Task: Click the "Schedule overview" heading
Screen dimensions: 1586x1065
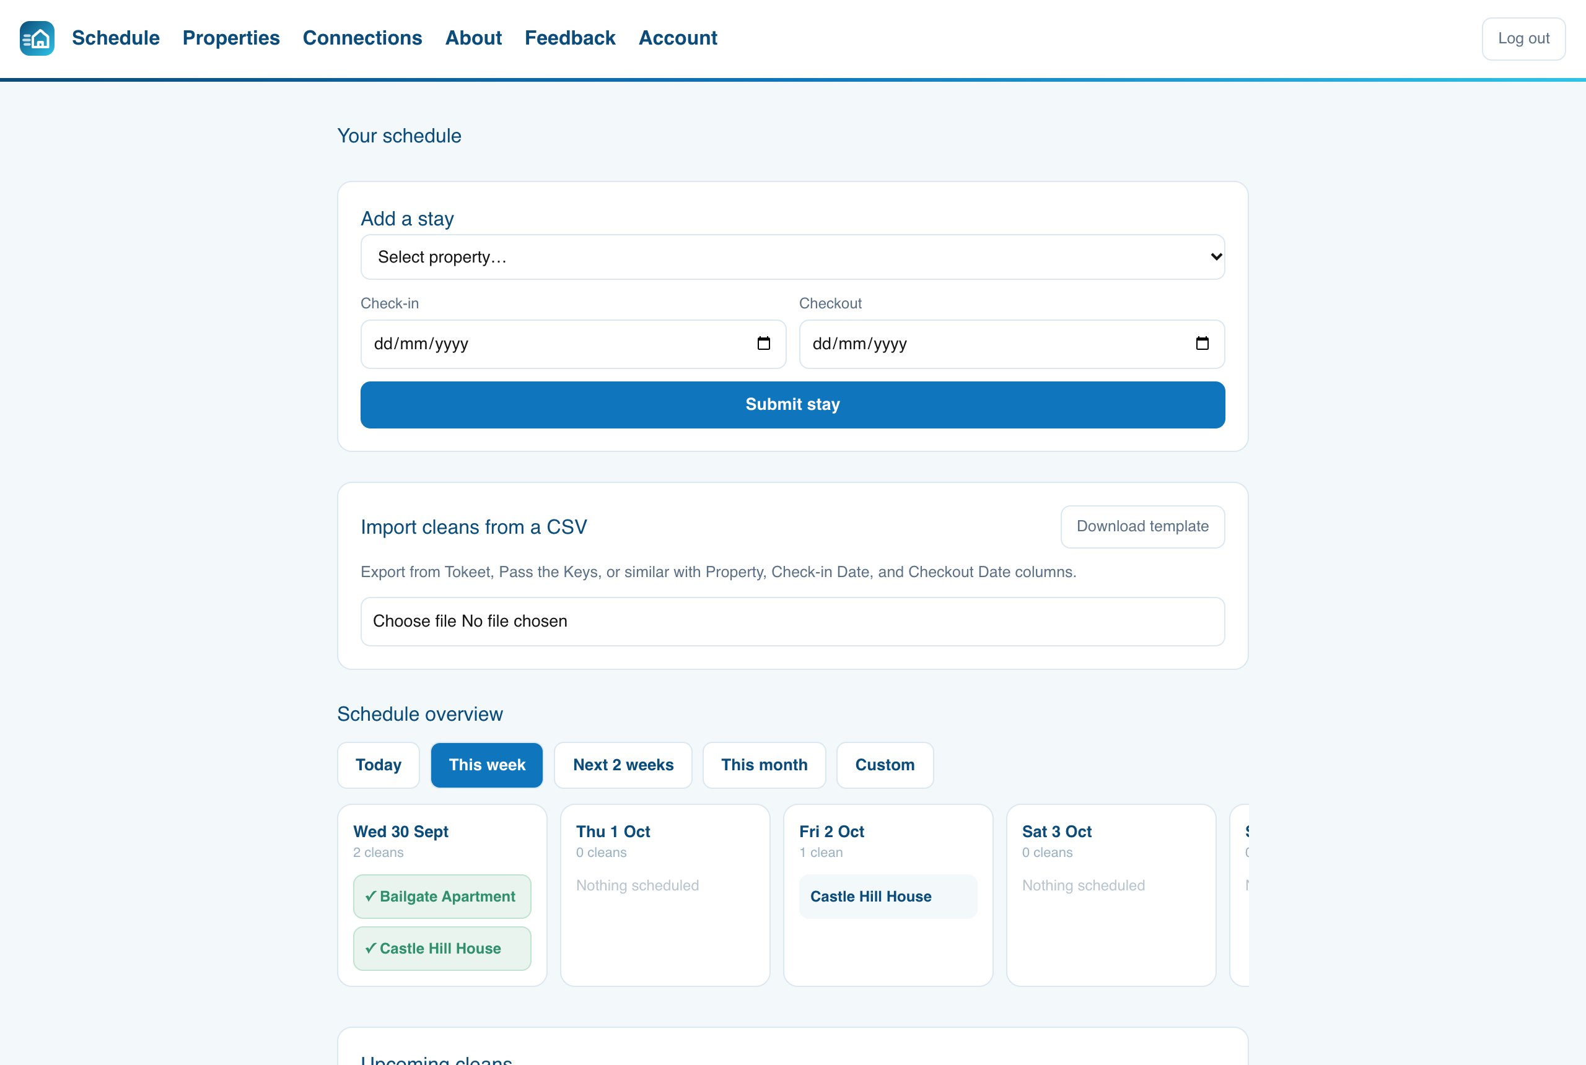Action: tap(420, 714)
